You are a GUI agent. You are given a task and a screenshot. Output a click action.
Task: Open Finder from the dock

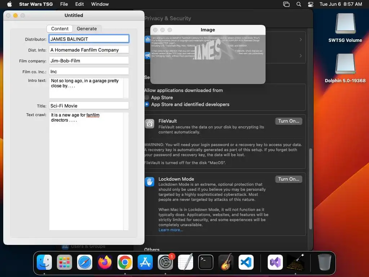[x=44, y=262]
